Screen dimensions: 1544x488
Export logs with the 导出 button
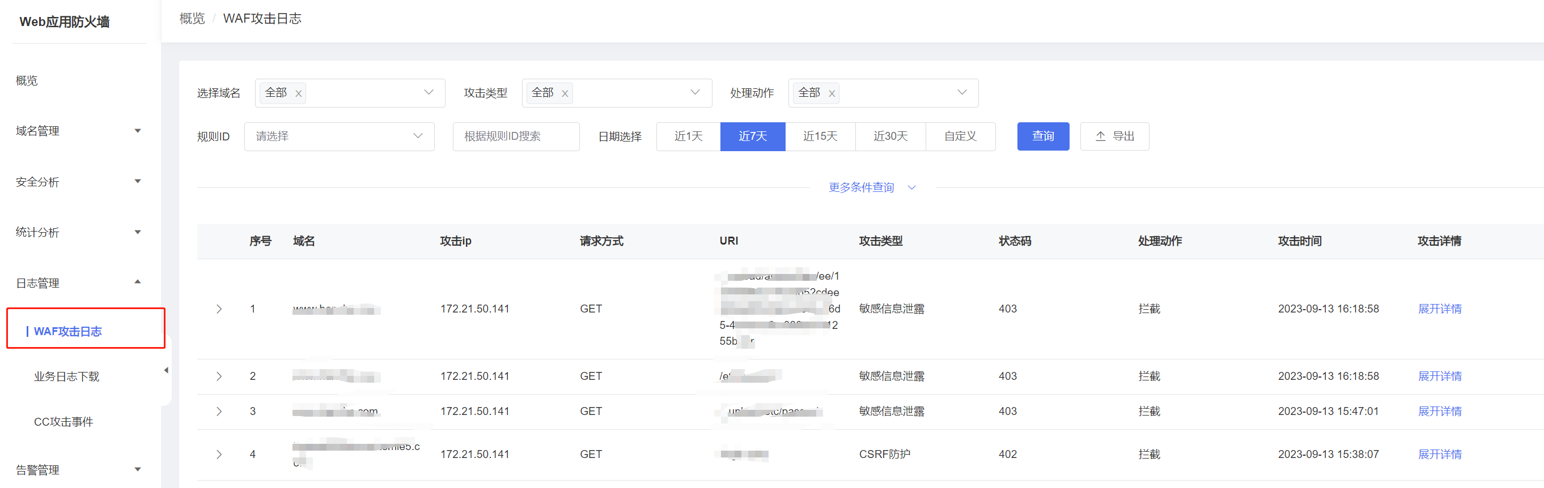(1115, 136)
